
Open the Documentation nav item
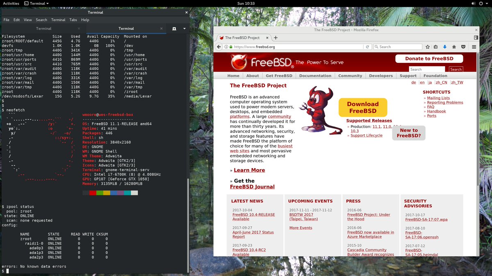click(315, 76)
